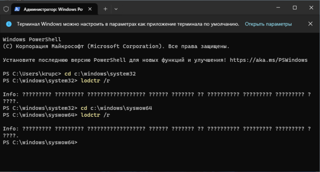Expand the new tab profile dropdown
Viewport: 320px width, 172px height.
(x=116, y=8)
